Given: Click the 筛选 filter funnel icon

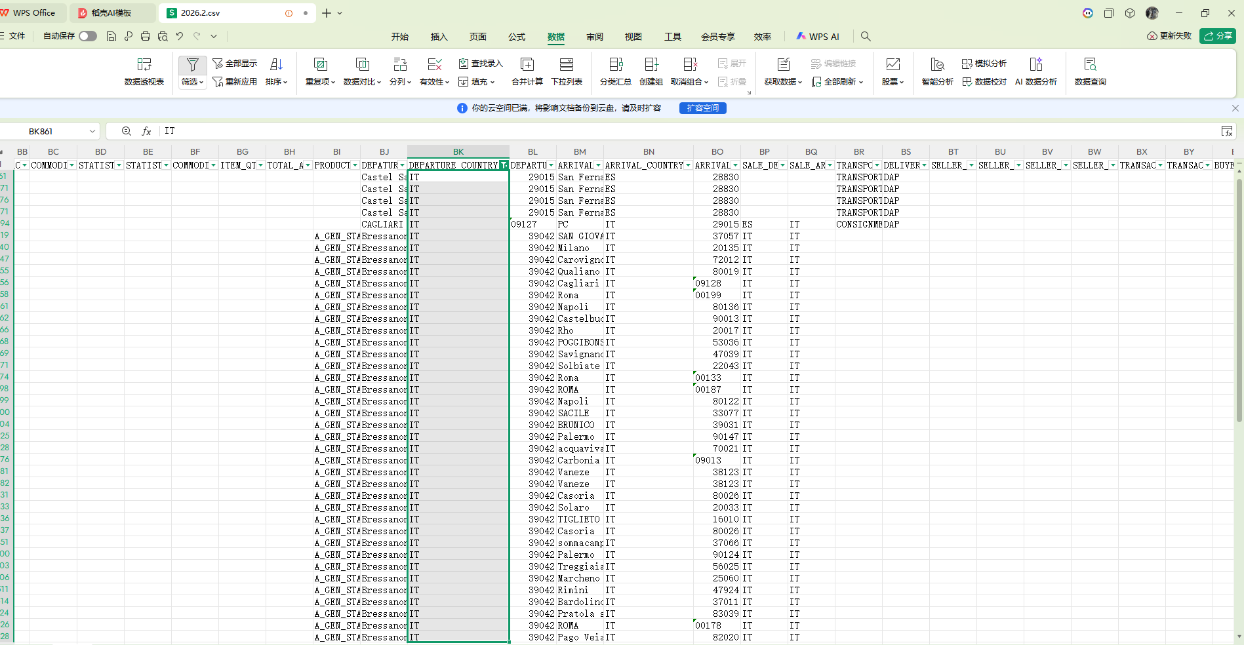Looking at the screenshot, I should pos(192,64).
